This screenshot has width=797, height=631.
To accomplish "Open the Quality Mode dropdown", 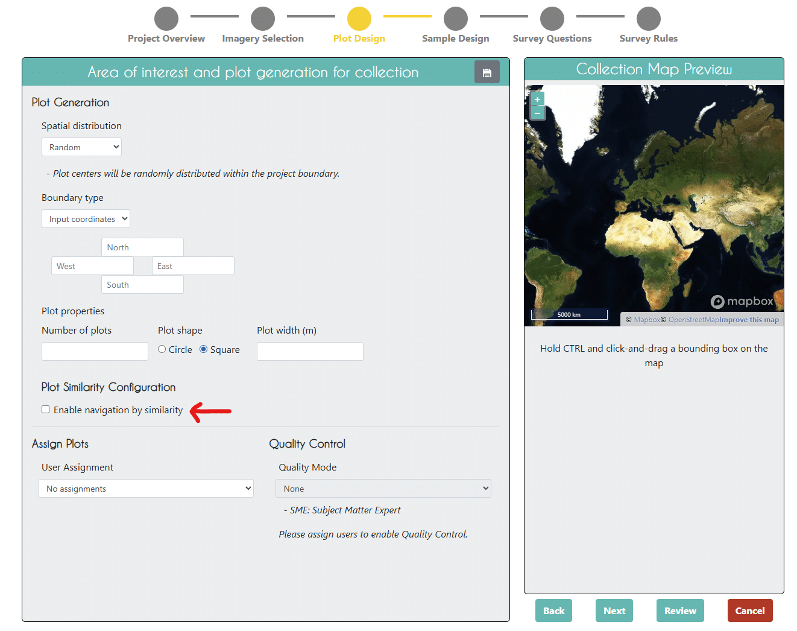I will coord(383,488).
